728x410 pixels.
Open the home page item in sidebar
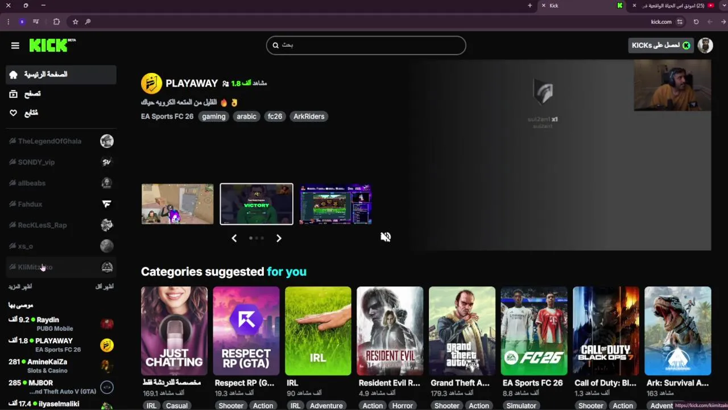click(61, 75)
